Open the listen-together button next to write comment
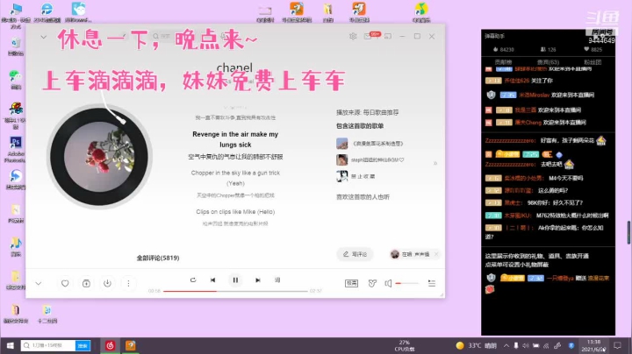This screenshot has width=632, height=354. click(x=411, y=254)
